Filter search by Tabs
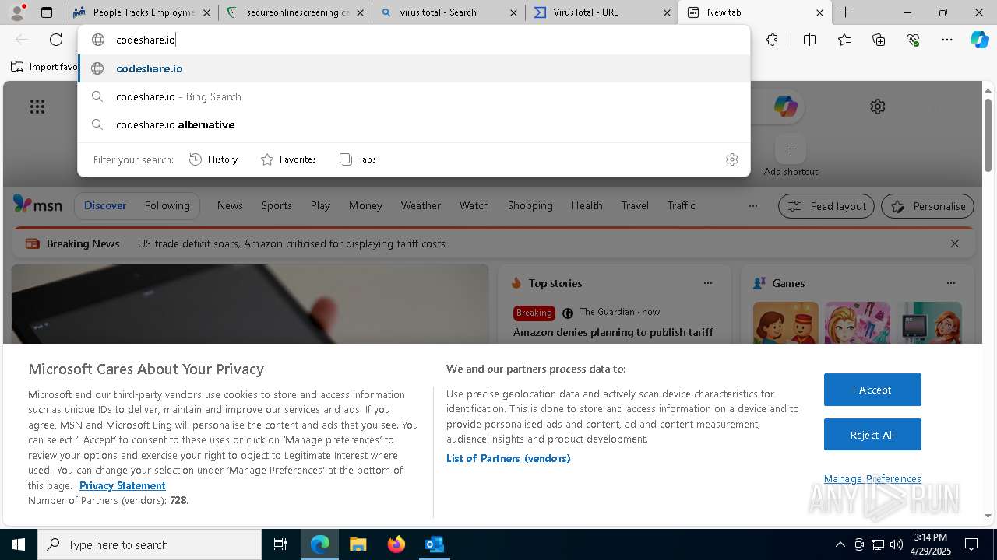 pos(358,159)
